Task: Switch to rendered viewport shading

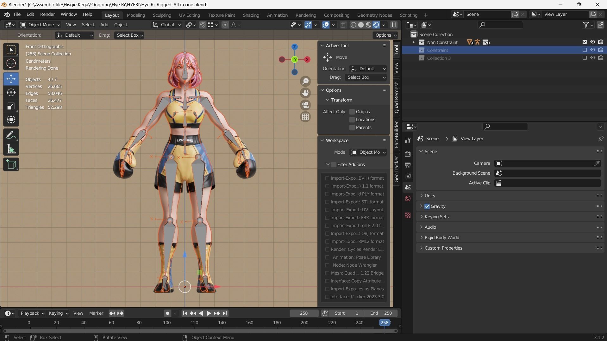Action: [376, 25]
